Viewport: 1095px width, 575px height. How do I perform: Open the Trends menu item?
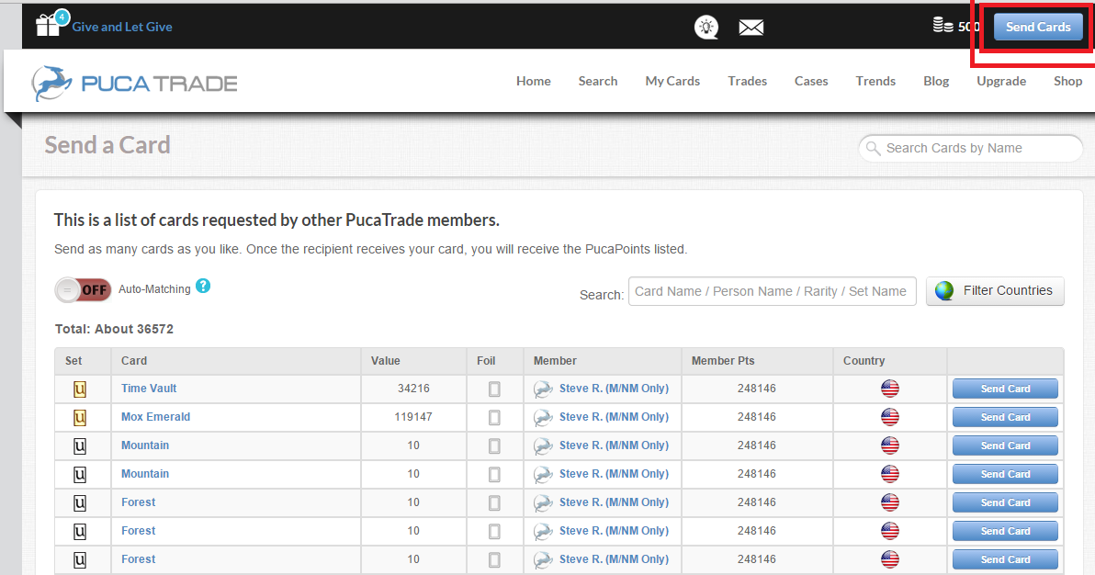(x=875, y=81)
